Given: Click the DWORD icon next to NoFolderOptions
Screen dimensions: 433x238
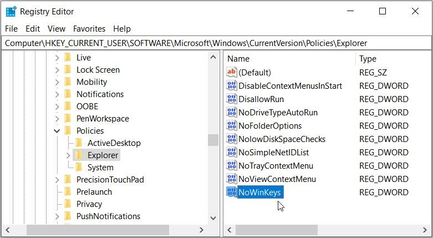Looking at the screenshot, I should tap(232, 126).
